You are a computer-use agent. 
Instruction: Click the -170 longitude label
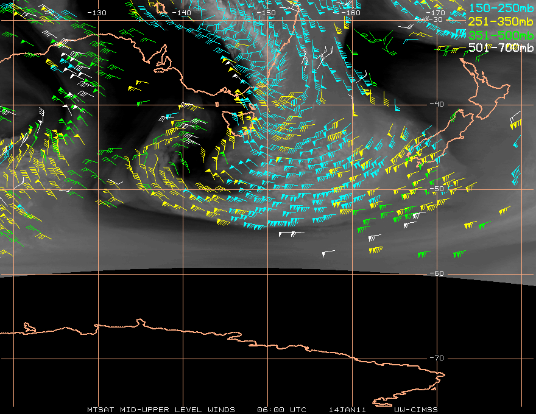coord(435,13)
